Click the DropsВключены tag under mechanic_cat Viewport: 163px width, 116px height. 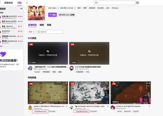pyautogui.click(x=82, y=111)
